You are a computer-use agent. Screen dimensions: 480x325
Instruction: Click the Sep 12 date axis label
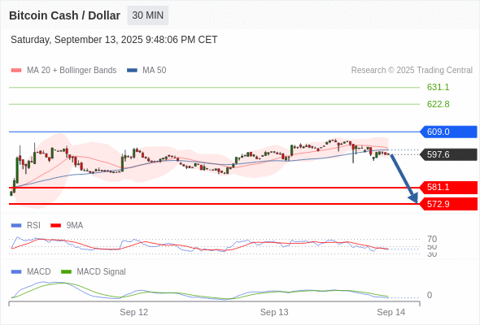pyautogui.click(x=133, y=312)
